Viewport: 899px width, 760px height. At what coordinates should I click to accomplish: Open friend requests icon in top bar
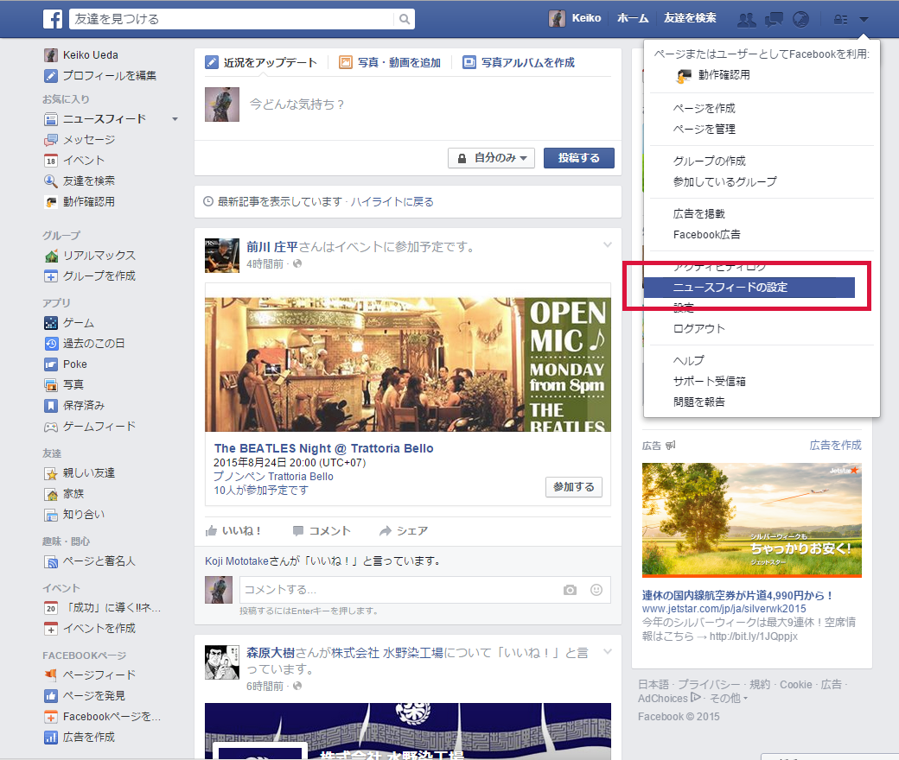pyautogui.click(x=746, y=20)
